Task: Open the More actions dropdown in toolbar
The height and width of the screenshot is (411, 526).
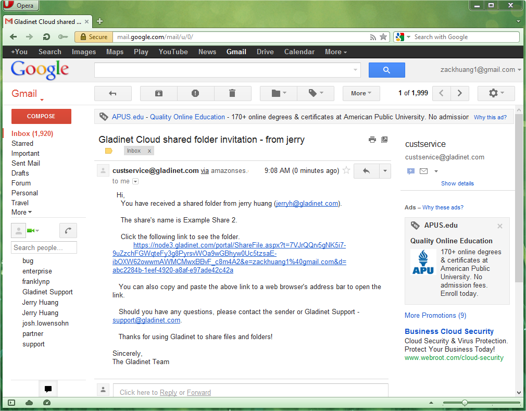Action: coord(361,93)
